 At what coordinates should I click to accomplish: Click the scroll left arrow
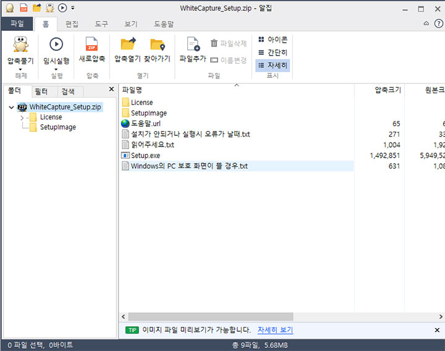pyautogui.click(x=123, y=316)
